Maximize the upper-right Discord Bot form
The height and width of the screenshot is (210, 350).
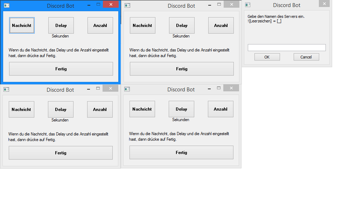tap(219, 5)
